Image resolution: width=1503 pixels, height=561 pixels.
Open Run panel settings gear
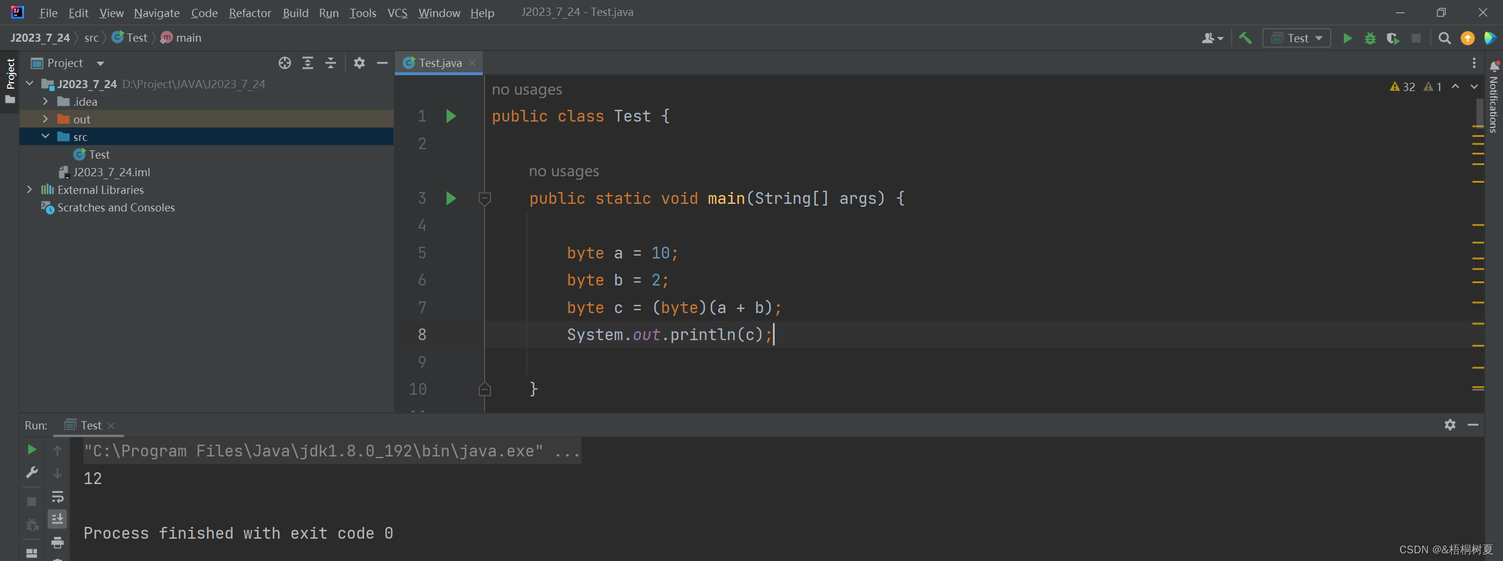coord(1450,425)
